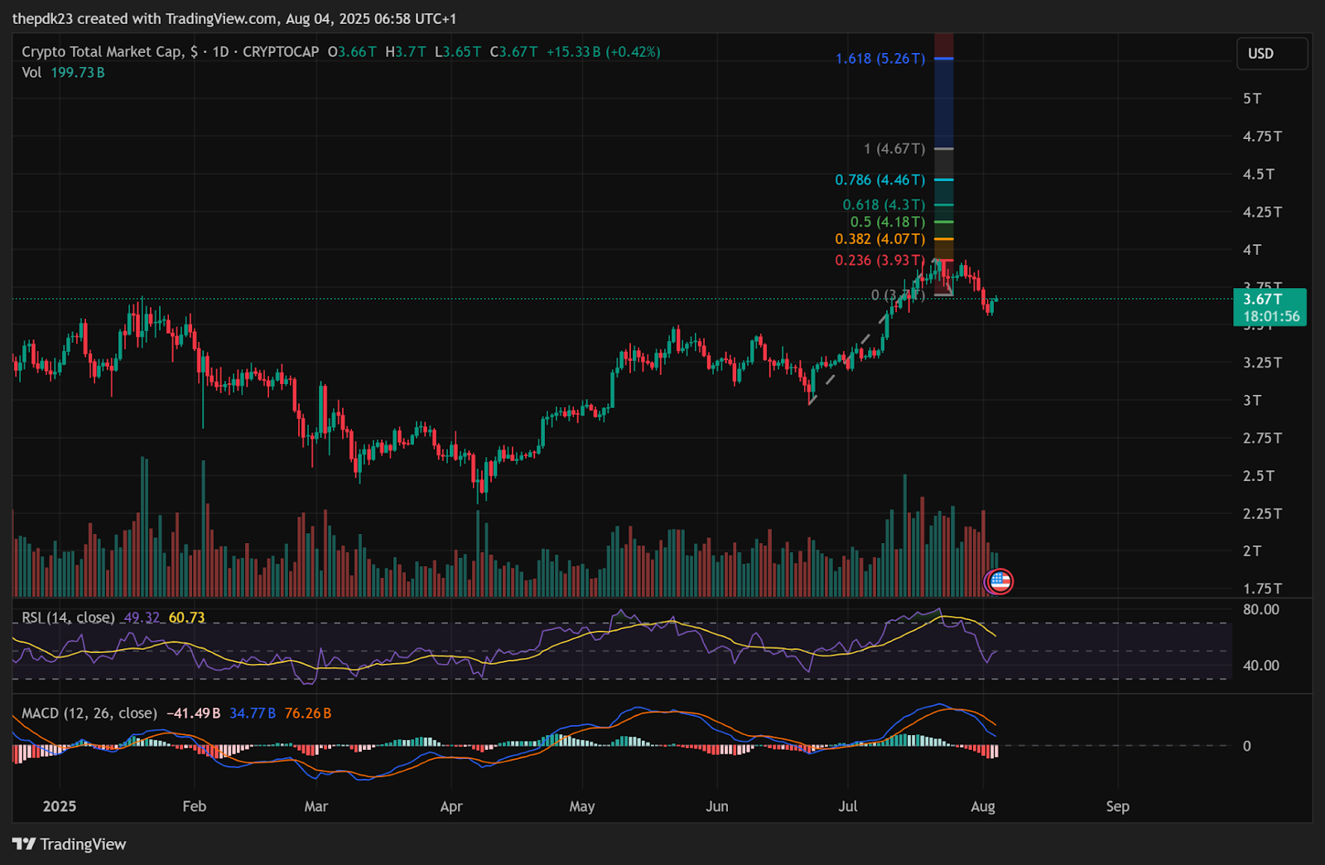Click the 5T mark on price axis
The image size is (1325, 865).
1252,99
